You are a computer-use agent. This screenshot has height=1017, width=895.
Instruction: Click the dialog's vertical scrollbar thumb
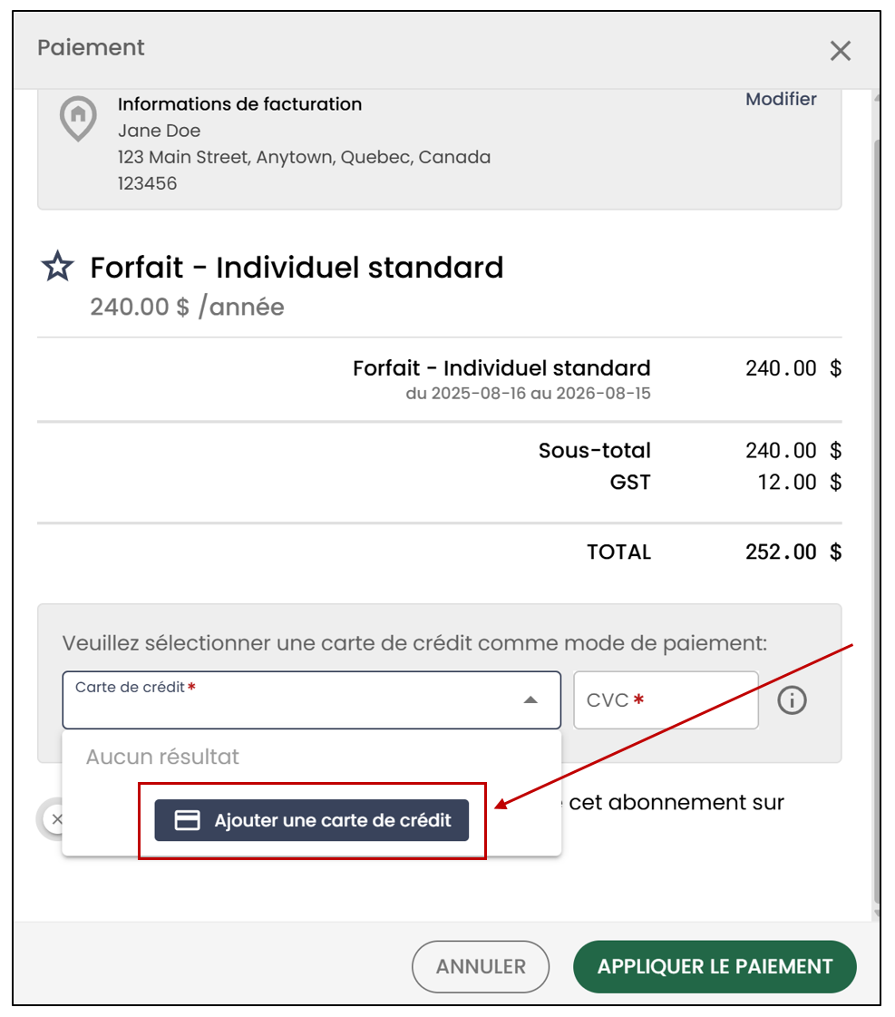point(876,519)
